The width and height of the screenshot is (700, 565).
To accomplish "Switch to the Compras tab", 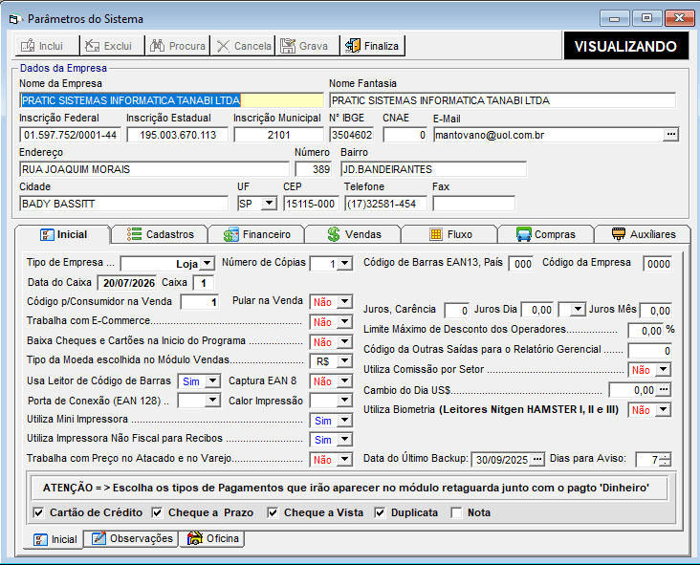I will pos(546,234).
